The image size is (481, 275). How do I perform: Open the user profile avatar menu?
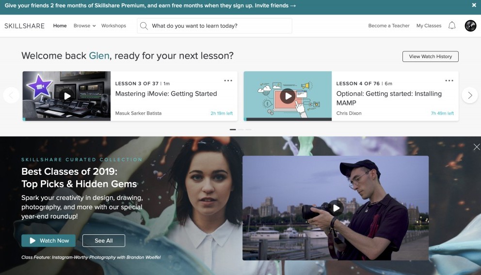(470, 26)
